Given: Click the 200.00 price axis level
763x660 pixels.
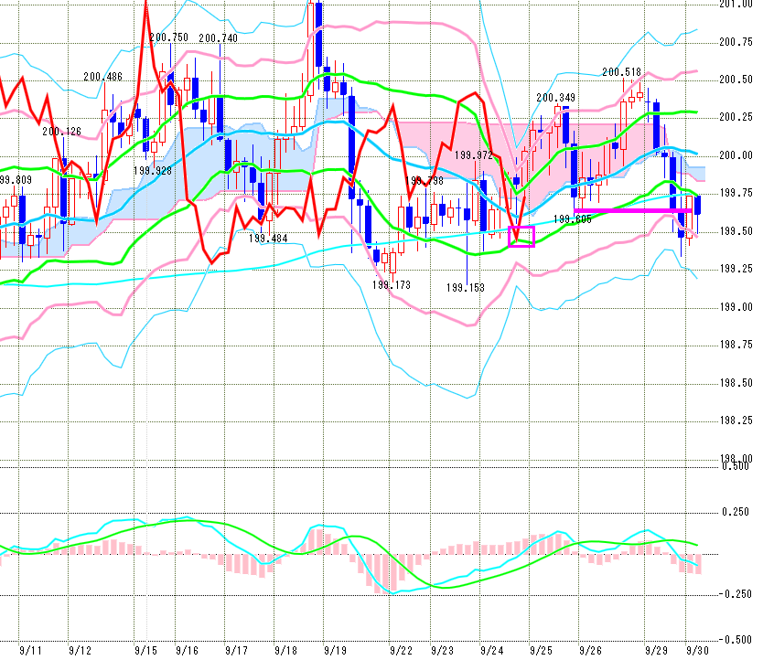Looking at the screenshot, I should (x=736, y=155).
